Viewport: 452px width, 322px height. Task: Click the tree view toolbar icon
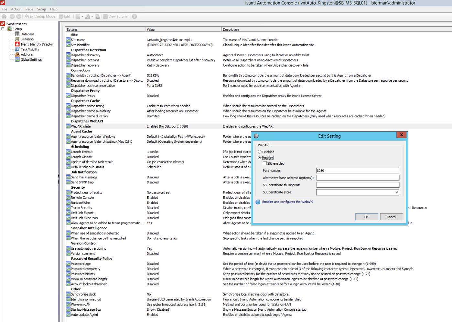87,16
